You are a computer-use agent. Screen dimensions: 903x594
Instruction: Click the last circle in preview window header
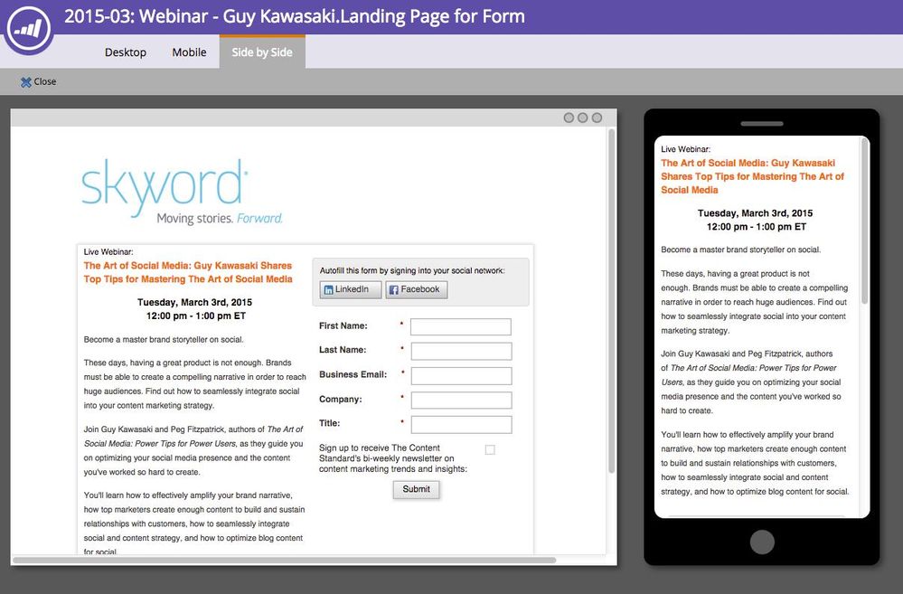click(x=597, y=118)
